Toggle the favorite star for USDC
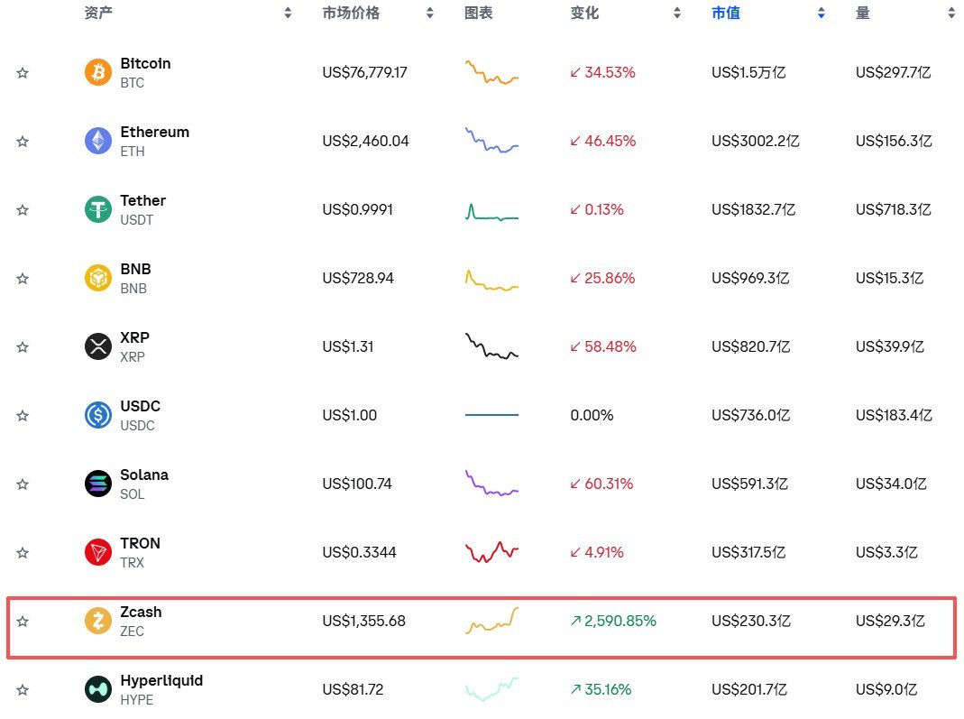 tap(23, 416)
